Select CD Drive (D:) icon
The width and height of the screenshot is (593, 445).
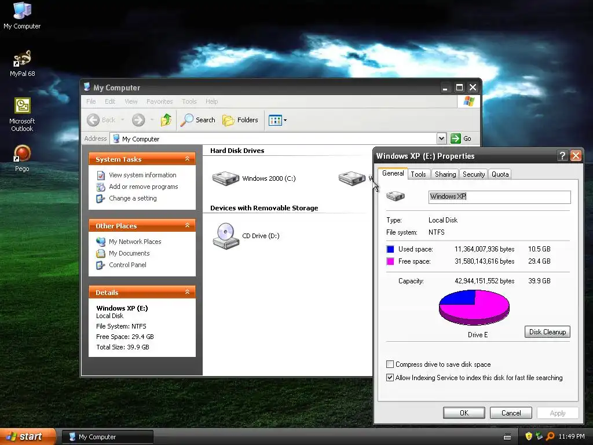(226, 236)
